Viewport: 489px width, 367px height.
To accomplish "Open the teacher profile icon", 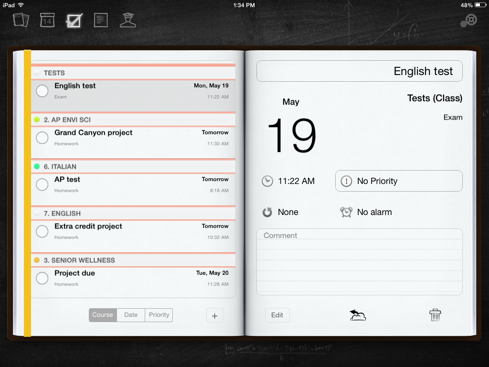I will (128, 20).
